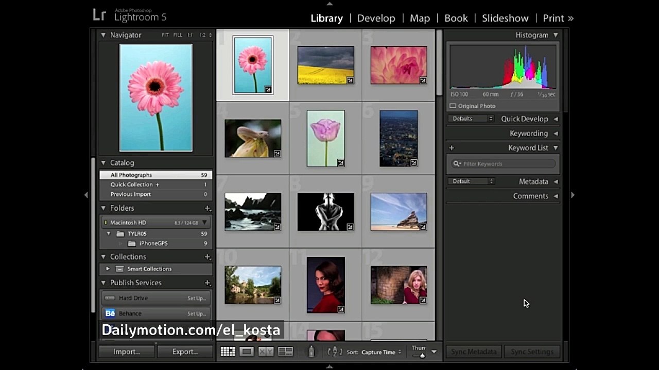Open Quick Develop Defaults preset dropdown

(x=471, y=119)
